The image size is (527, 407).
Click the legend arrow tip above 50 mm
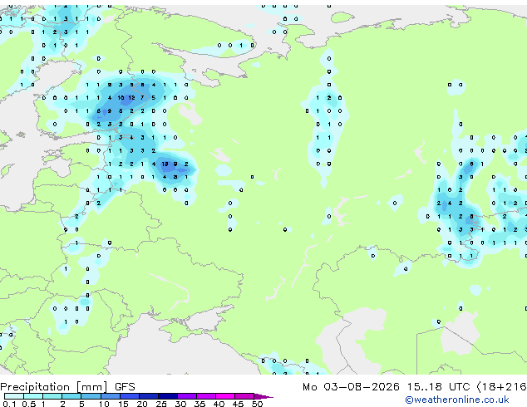coord(263,396)
